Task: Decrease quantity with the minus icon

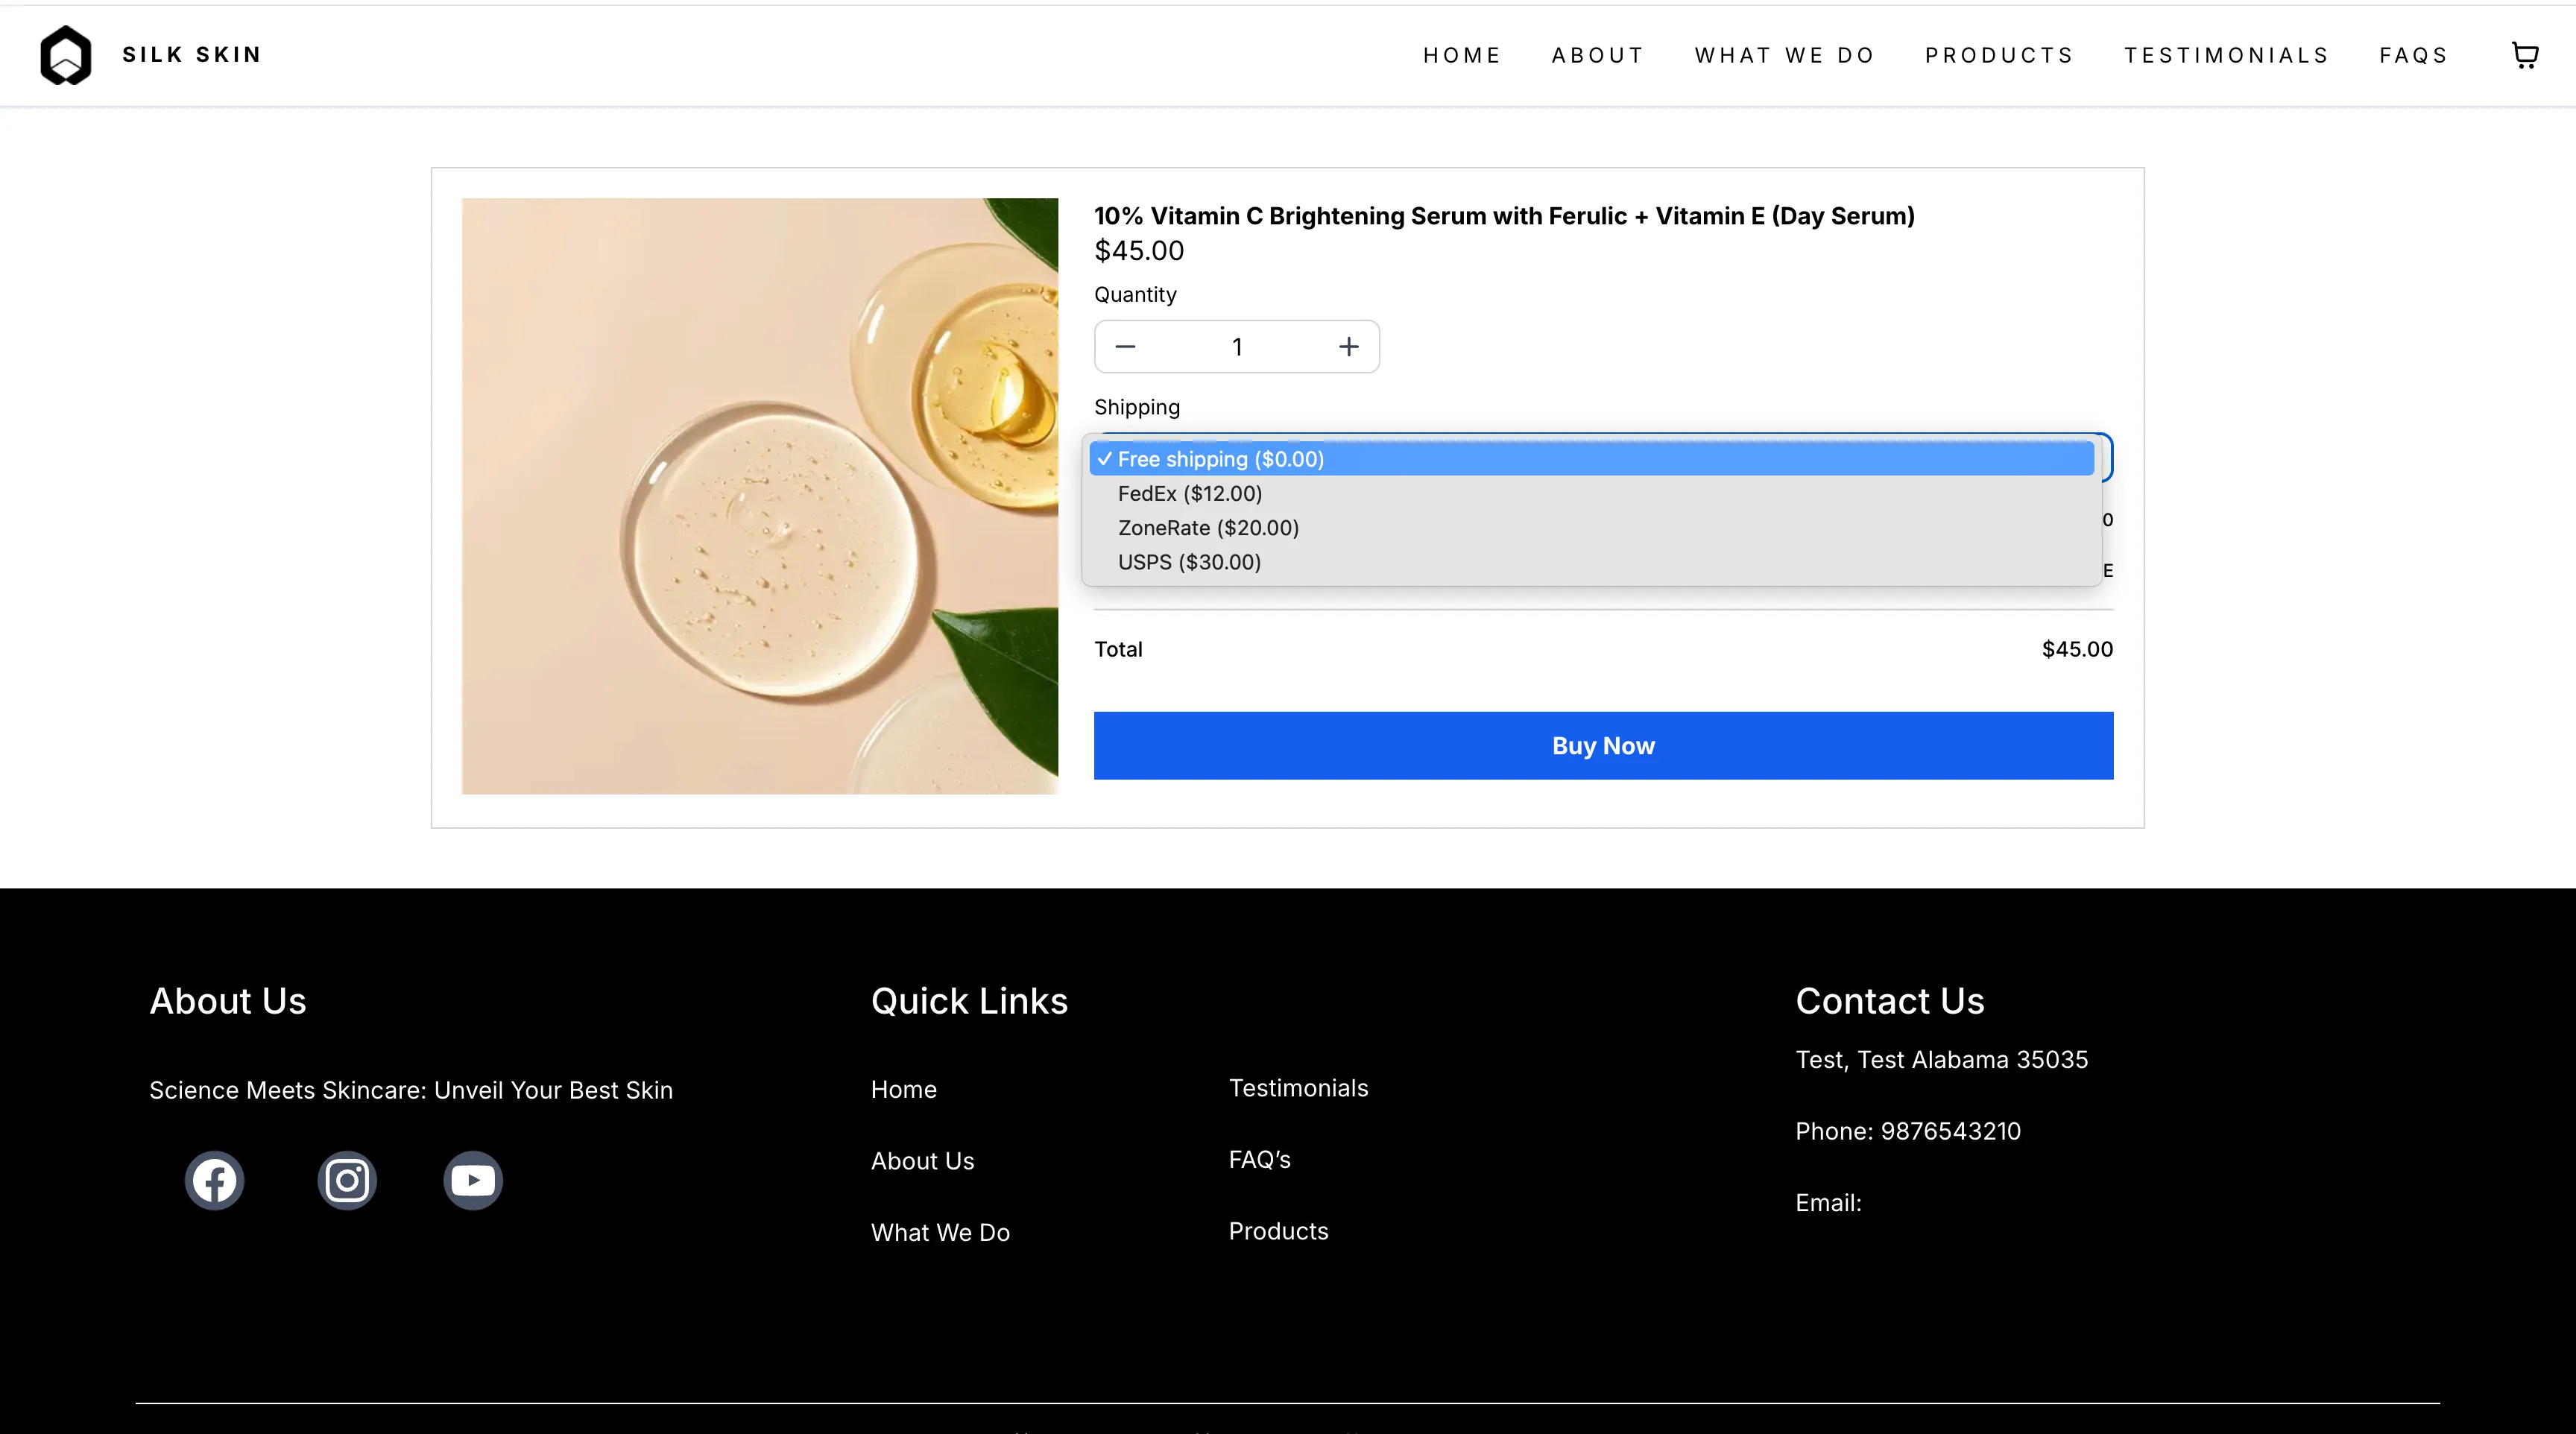Action: [x=1125, y=347]
